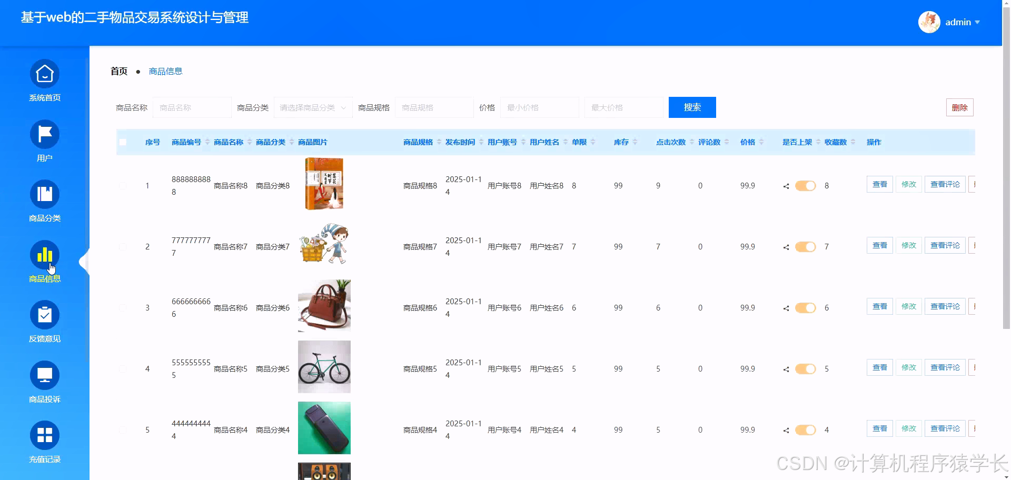1011x480 pixels.
Task: Toggle 是否上架 switch for 商品名称5
Action: pos(806,369)
